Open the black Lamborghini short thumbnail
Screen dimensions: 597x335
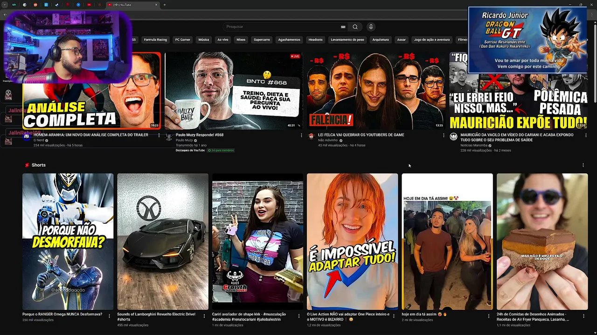163,241
